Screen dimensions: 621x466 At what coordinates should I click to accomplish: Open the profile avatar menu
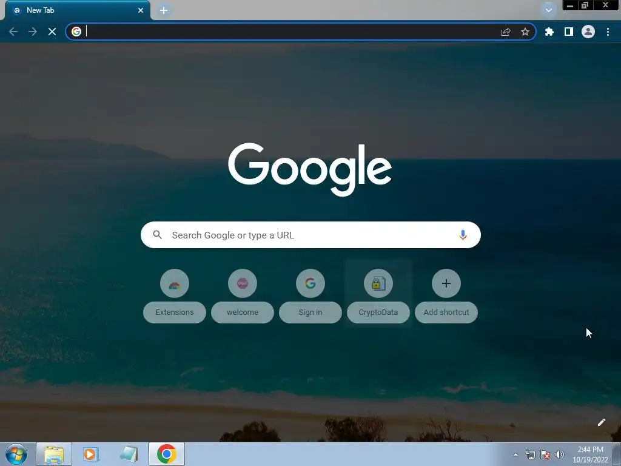tap(588, 32)
